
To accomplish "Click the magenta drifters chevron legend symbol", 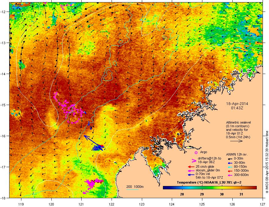I will coord(194,160).
